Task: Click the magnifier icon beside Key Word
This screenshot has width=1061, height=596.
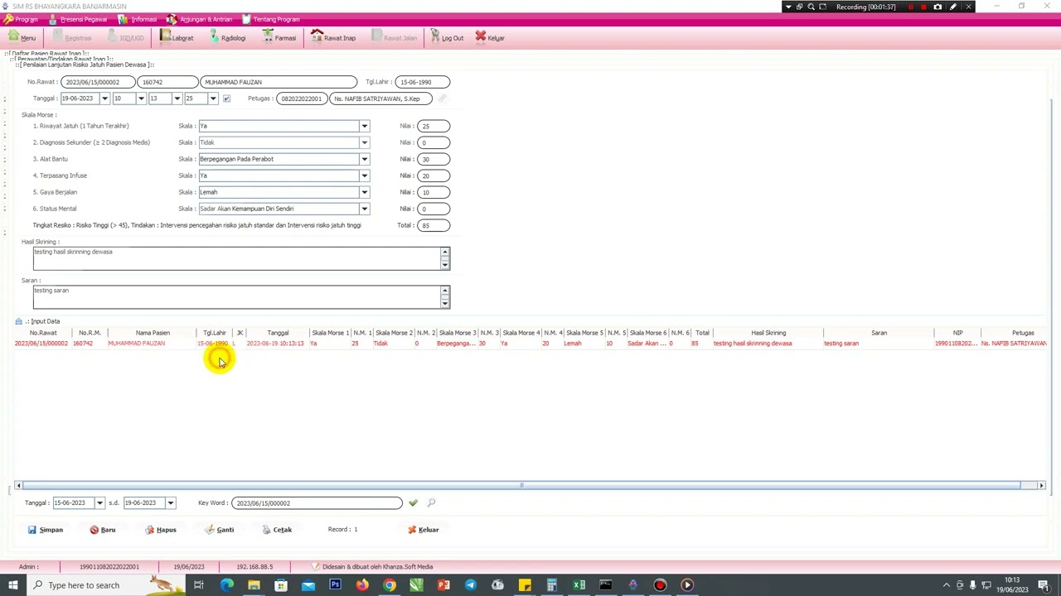Action: point(431,502)
